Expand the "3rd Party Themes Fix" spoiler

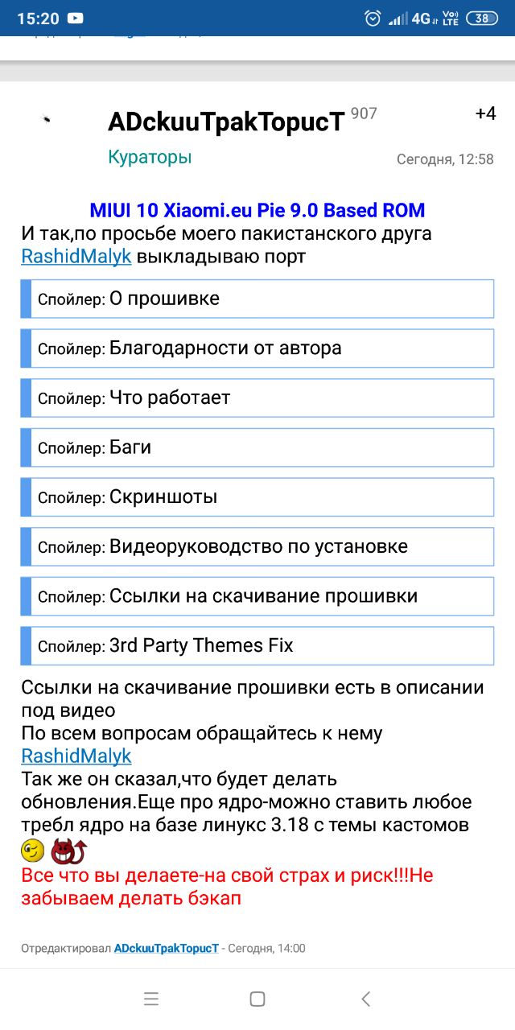point(257,645)
